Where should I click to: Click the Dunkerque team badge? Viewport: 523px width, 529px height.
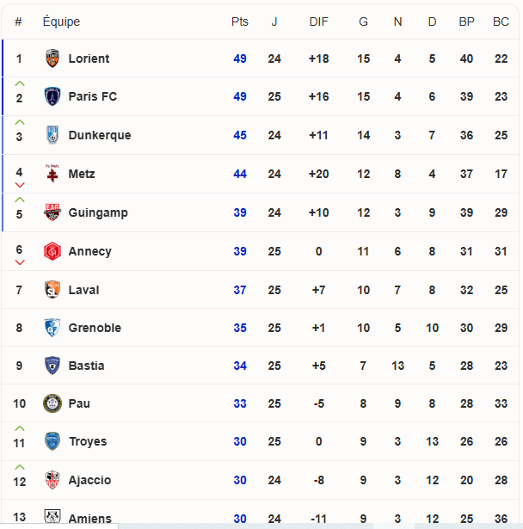tap(52, 135)
